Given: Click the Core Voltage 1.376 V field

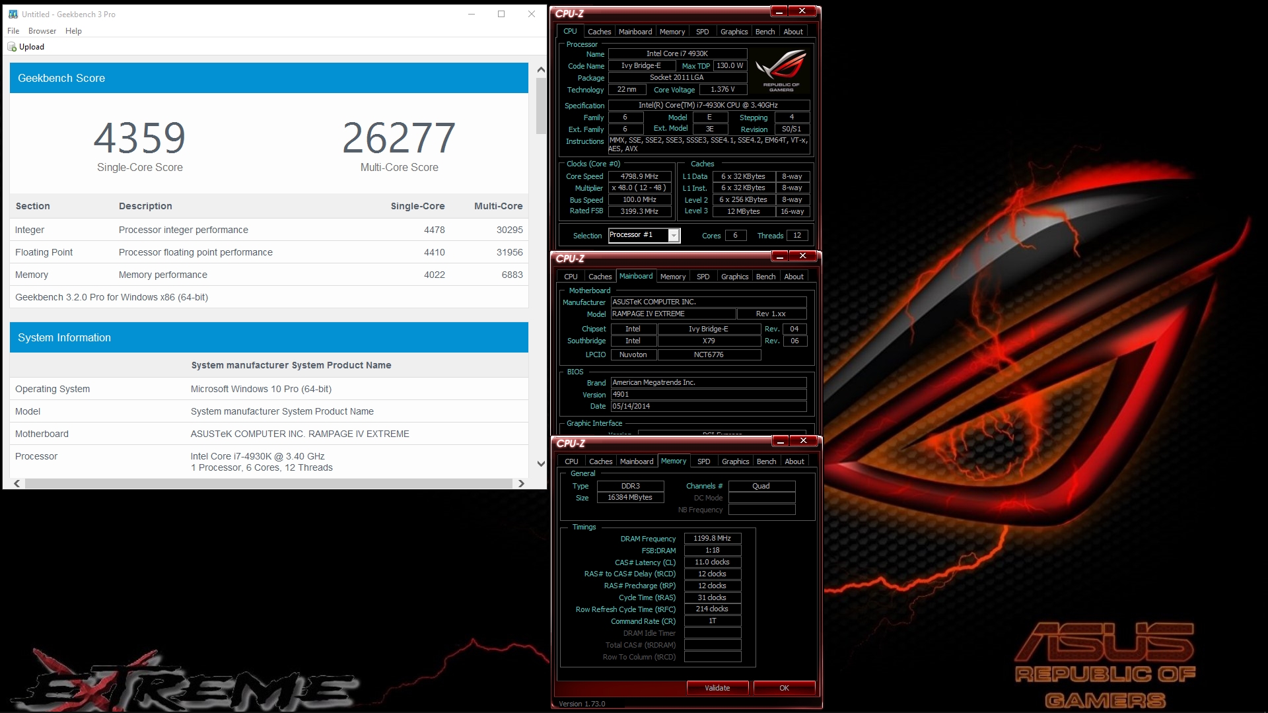Looking at the screenshot, I should tap(722, 90).
